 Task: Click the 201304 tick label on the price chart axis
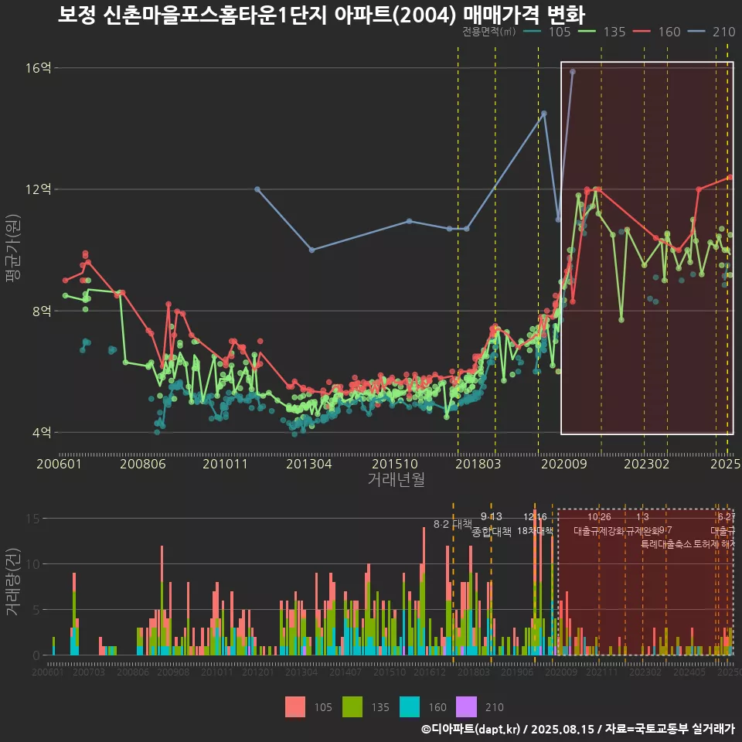[308, 464]
